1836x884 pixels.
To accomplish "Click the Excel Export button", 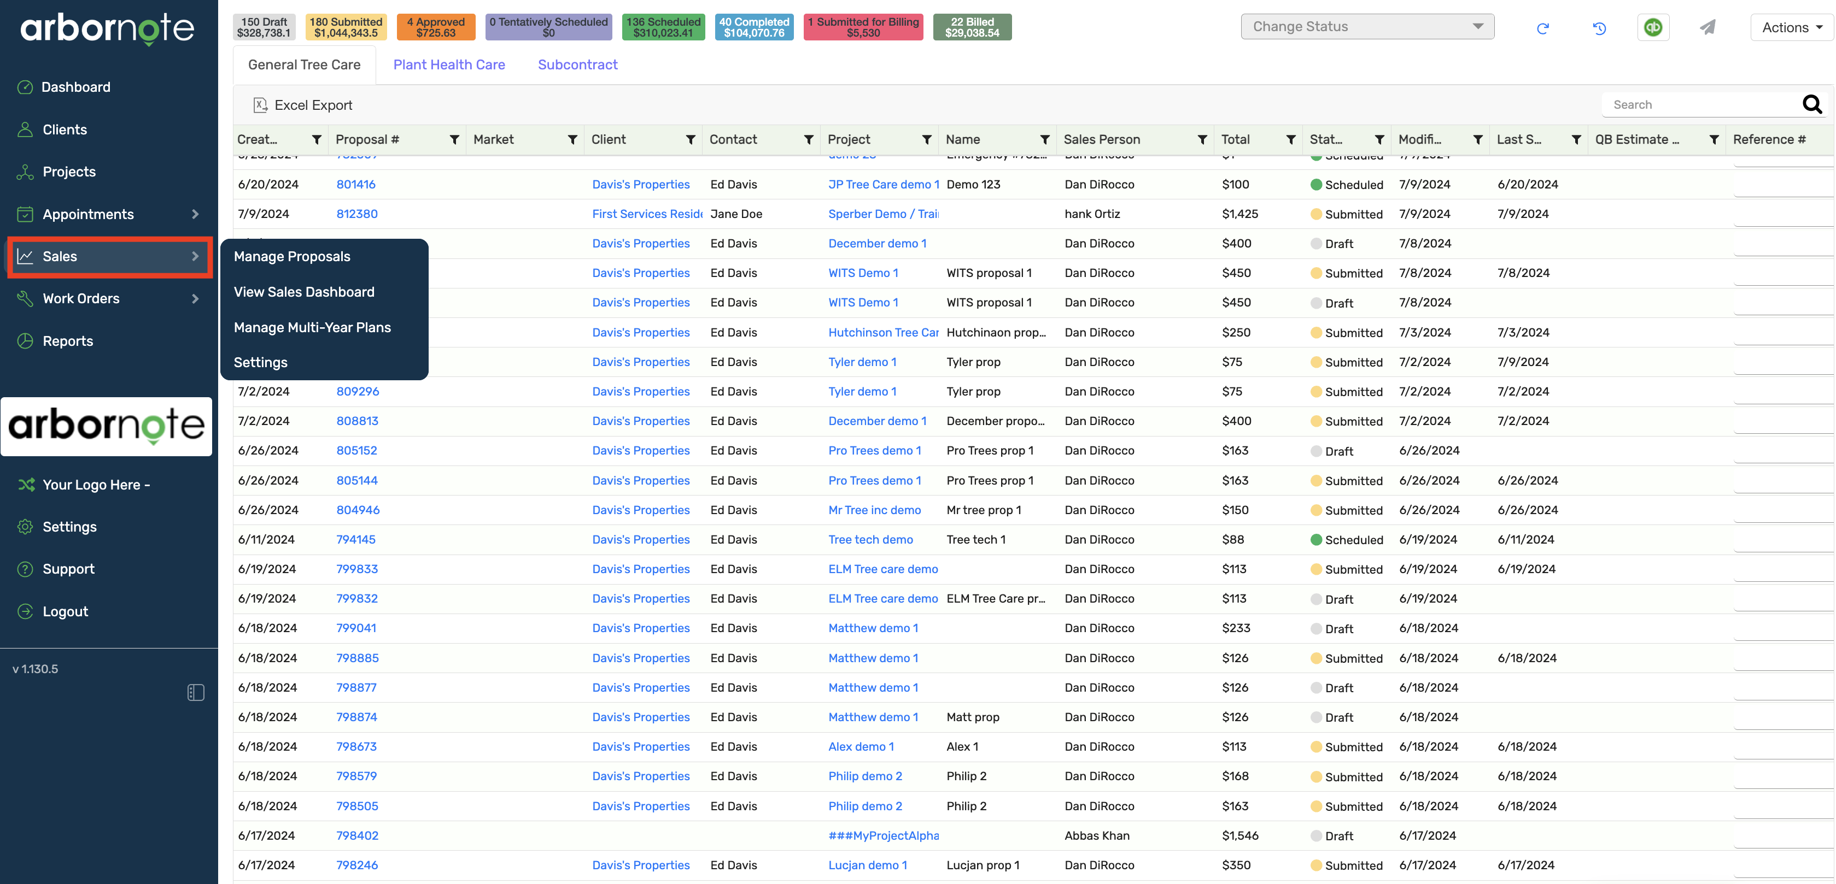I will (x=302, y=105).
